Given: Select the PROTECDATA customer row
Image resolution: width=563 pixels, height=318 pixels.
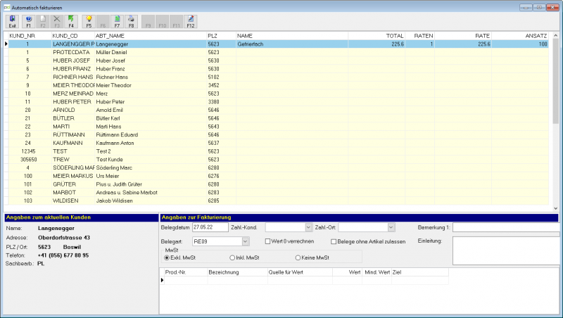Looking at the screenshot, I should (278, 52).
